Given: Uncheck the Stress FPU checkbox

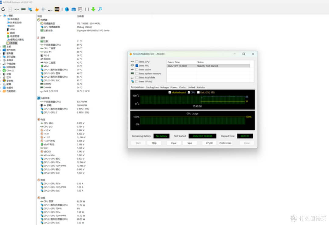Looking at the screenshot, I should [137, 66].
